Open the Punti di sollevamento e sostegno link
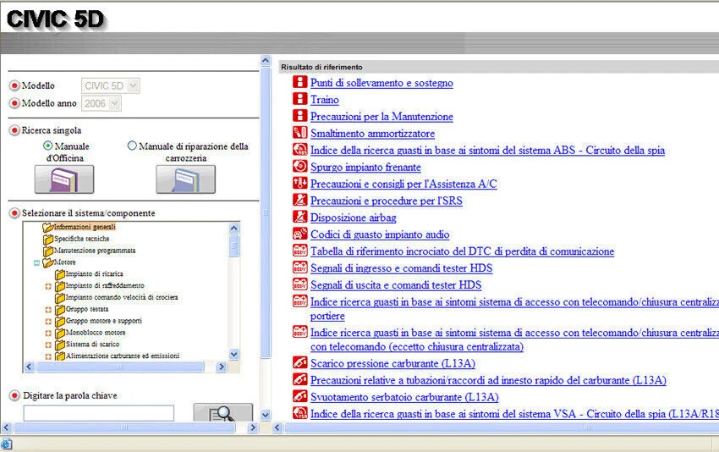Screen dimensions: 719x452 [x=381, y=83]
